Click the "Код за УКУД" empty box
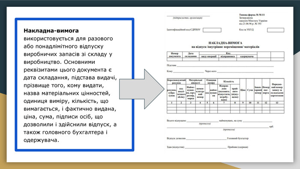The width and height of the screenshot is (300, 169). [276, 30]
